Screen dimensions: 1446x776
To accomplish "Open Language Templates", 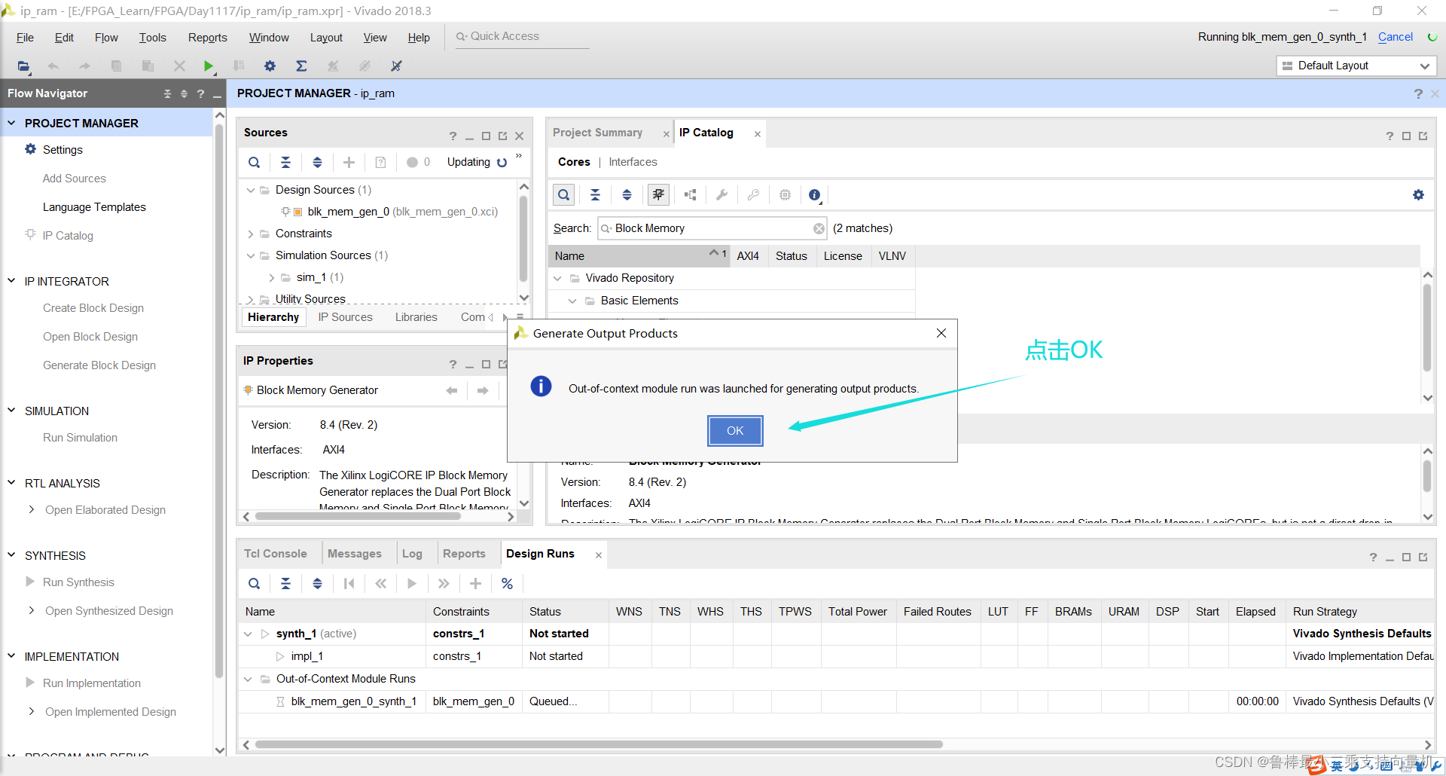I will click(x=94, y=207).
